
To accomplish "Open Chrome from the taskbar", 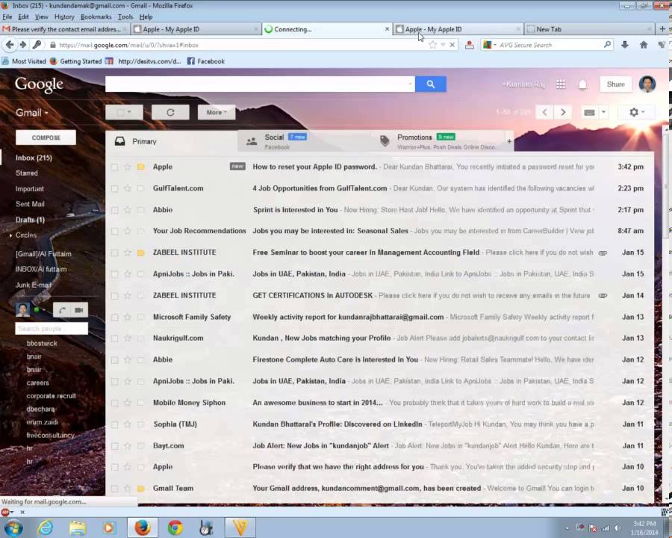I will click(x=175, y=528).
